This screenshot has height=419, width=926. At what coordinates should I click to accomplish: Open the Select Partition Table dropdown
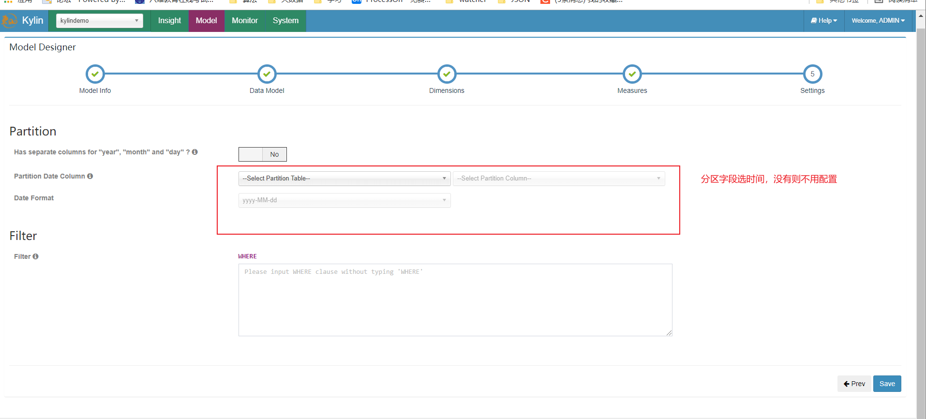click(344, 179)
